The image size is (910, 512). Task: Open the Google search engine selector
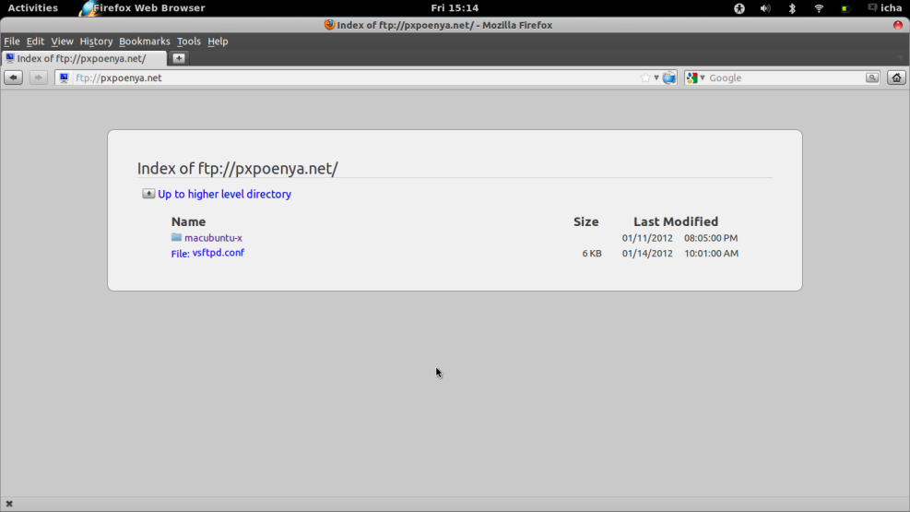click(695, 77)
